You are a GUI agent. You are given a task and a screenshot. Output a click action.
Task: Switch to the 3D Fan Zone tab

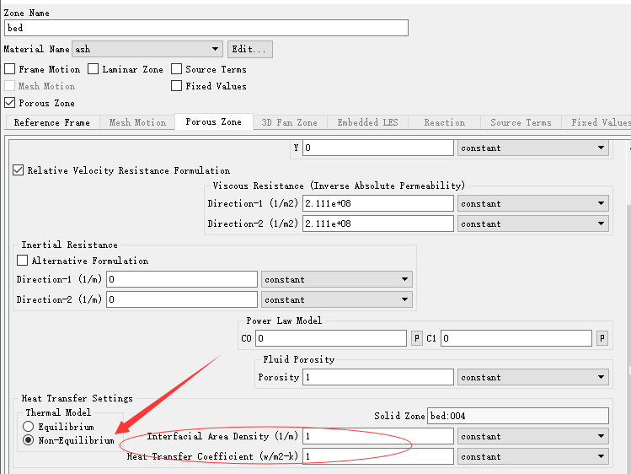pos(289,122)
